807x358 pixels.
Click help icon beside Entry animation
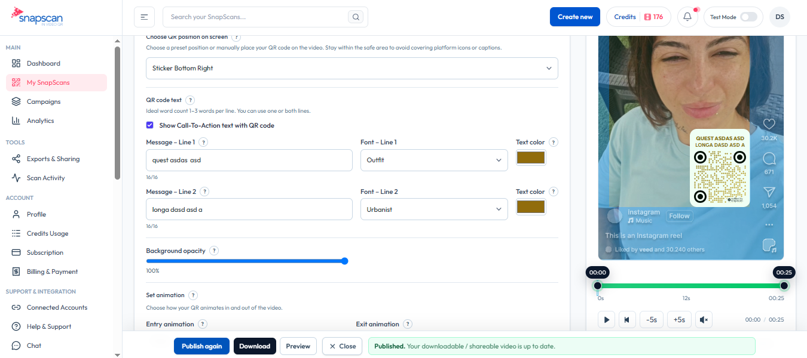tap(203, 324)
